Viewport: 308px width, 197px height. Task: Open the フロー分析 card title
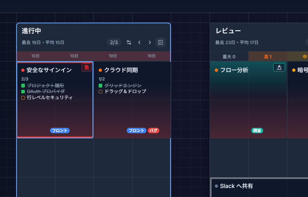(x=234, y=70)
